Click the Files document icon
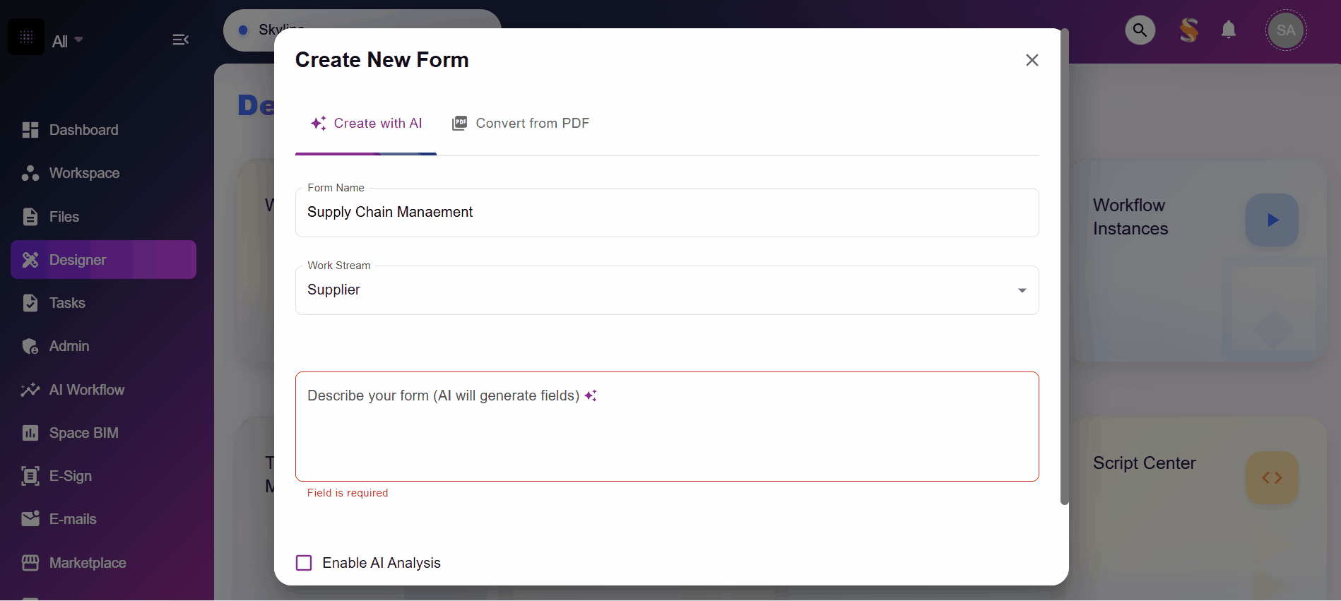The height and width of the screenshot is (601, 1341). (x=30, y=217)
